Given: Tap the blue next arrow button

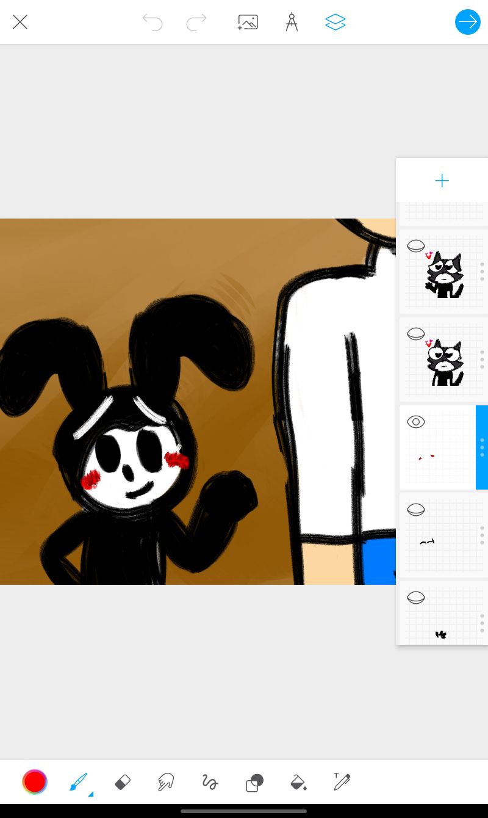Looking at the screenshot, I should click(468, 22).
